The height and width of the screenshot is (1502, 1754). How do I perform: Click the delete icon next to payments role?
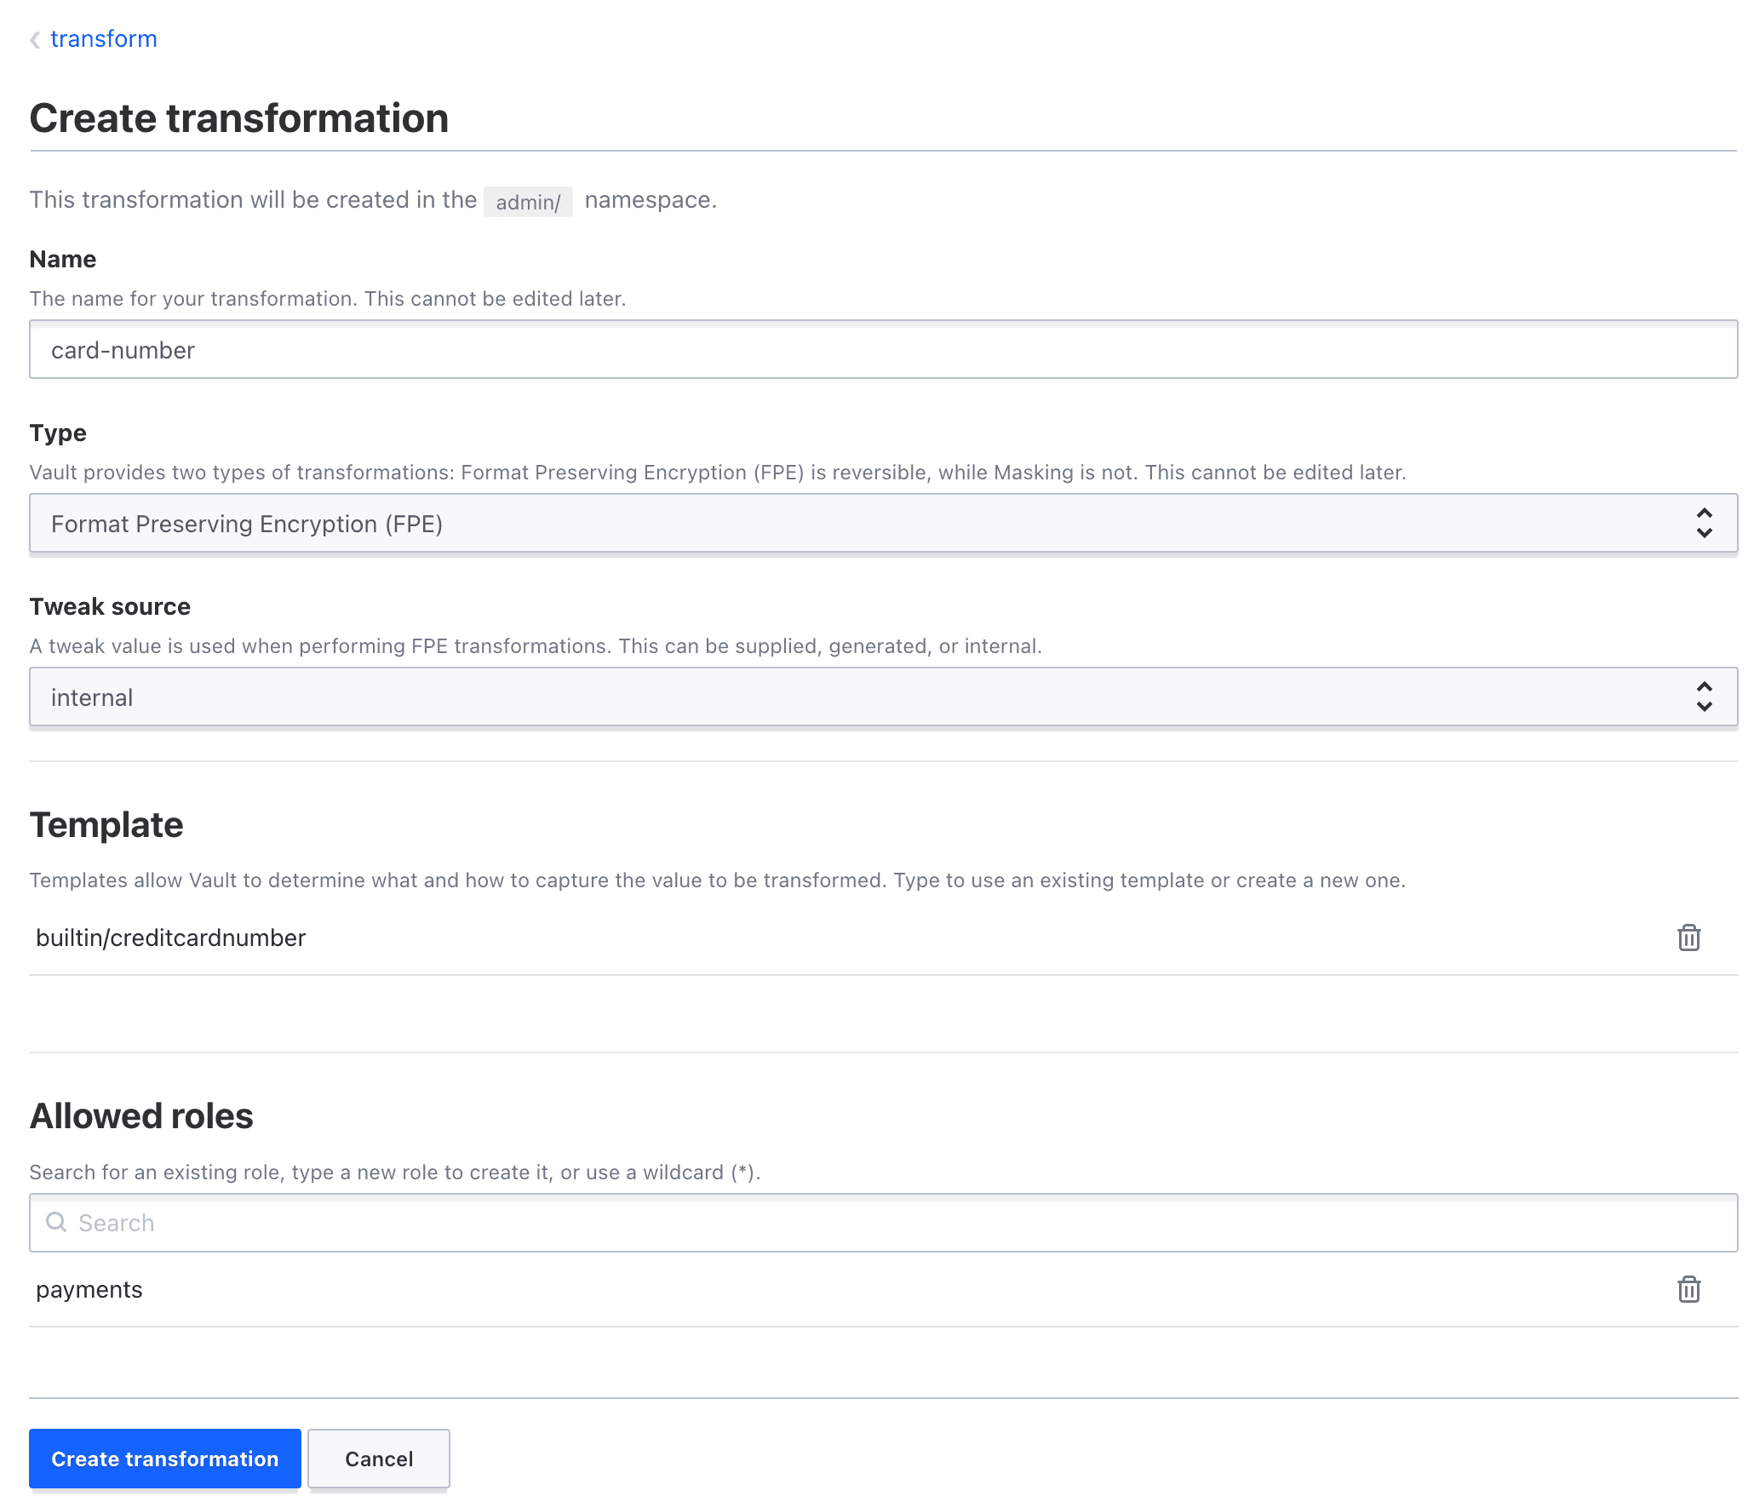pyautogui.click(x=1688, y=1287)
